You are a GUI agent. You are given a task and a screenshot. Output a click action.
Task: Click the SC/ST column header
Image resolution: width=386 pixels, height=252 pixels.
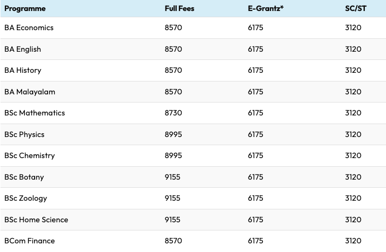click(x=356, y=9)
